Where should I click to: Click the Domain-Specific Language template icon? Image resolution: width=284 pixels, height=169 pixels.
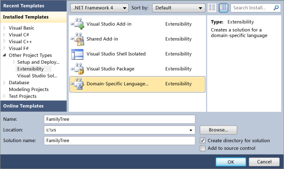[x=78, y=84]
